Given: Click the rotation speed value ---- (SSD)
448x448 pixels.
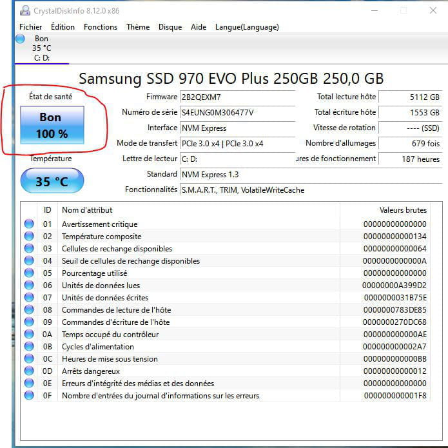Looking at the screenshot, I should [410, 128].
